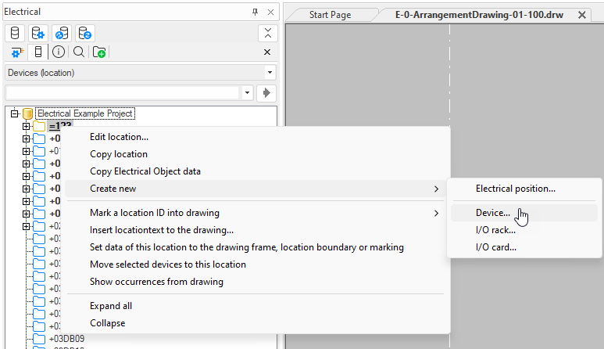
Task: Select Edit location... in context menu
Action: pos(119,137)
